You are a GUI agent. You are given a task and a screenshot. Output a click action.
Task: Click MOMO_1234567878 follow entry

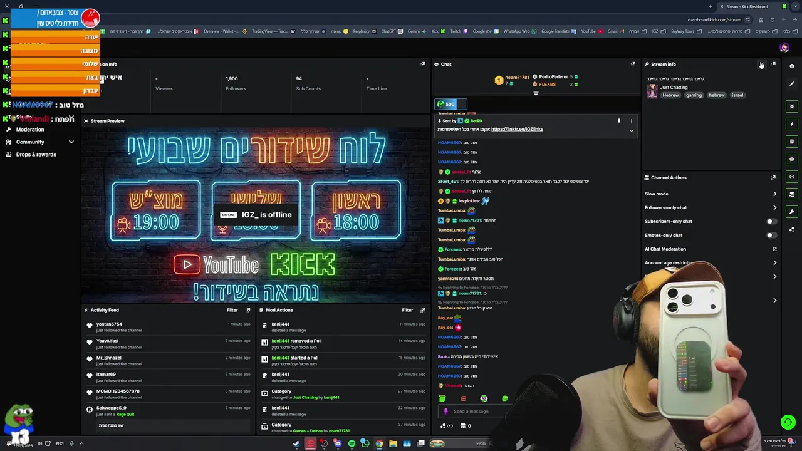pyautogui.click(x=169, y=394)
